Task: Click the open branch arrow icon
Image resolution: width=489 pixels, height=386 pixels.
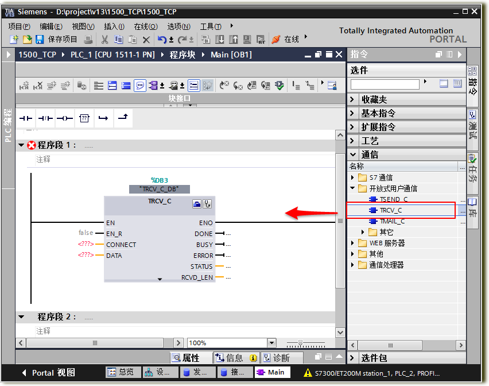Action: coord(103,118)
